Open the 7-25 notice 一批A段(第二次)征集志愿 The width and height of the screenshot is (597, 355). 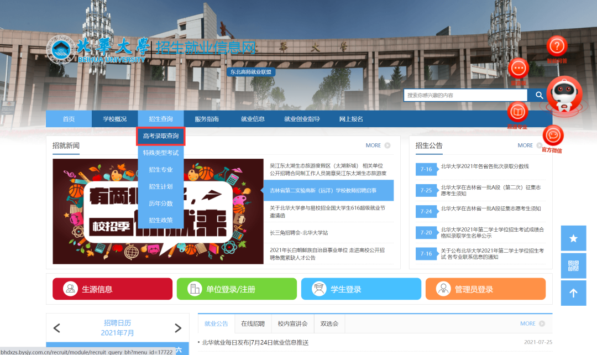click(491, 190)
